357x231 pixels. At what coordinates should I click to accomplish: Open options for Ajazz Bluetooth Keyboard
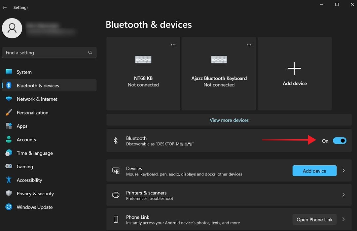click(x=249, y=45)
